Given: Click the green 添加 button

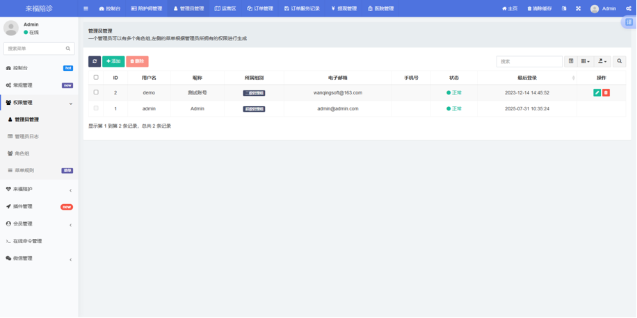Looking at the screenshot, I should click(x=113, y=62).
